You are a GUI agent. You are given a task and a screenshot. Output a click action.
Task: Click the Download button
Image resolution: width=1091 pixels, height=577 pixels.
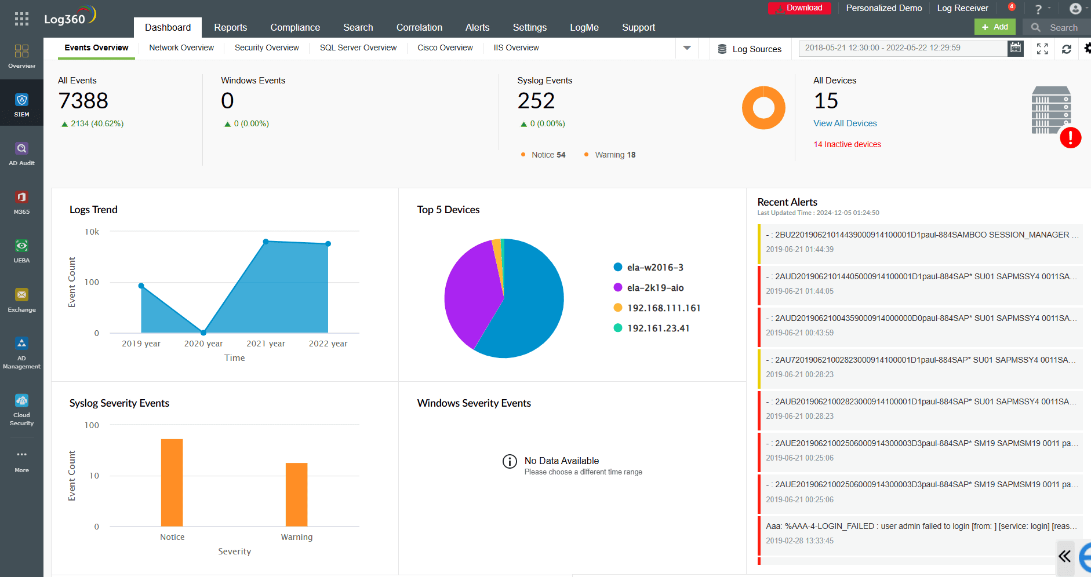coord(799,8)
